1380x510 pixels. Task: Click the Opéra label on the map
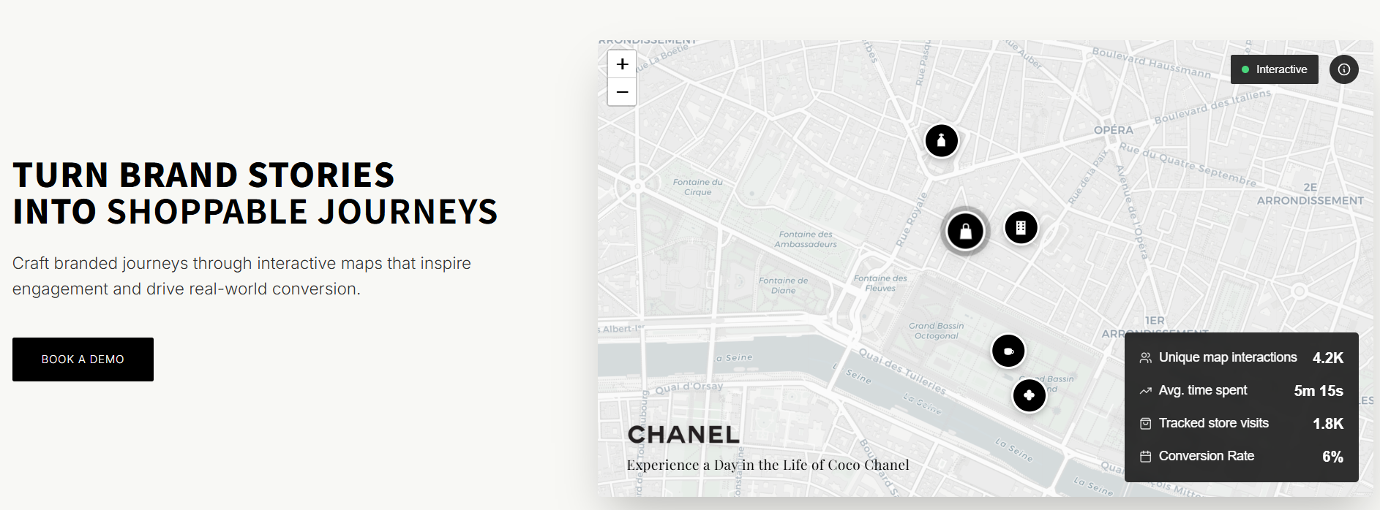(x=1113, y=130)
